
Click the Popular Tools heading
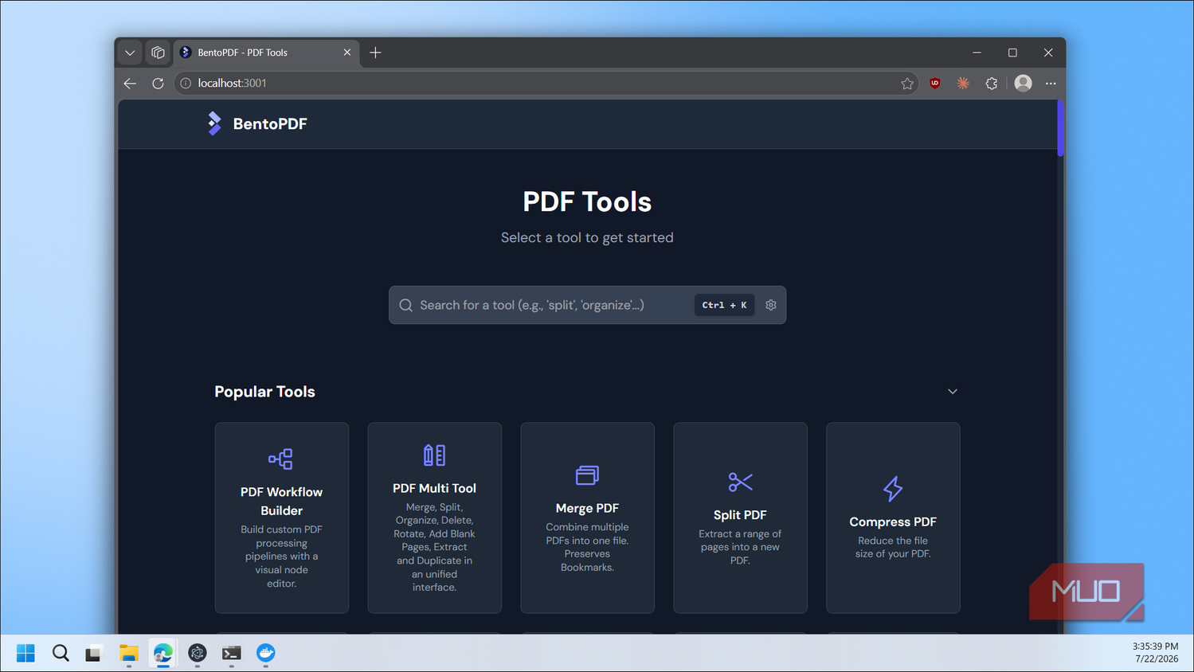[264, 392]
